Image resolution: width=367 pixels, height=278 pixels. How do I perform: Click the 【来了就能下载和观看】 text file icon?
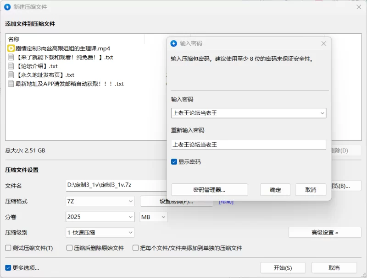(11, 58)
